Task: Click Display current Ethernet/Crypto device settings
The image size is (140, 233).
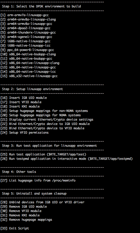Action: click(47, 120)
